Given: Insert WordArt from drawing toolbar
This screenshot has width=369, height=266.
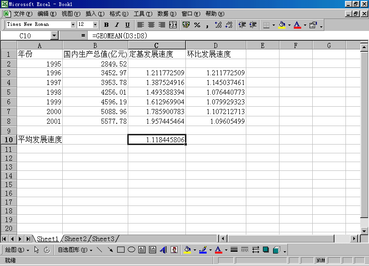Looking at the screenshot, I should click(x=163, y=250).
